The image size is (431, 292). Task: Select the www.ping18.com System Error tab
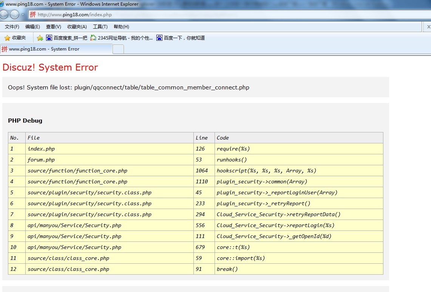56,49
